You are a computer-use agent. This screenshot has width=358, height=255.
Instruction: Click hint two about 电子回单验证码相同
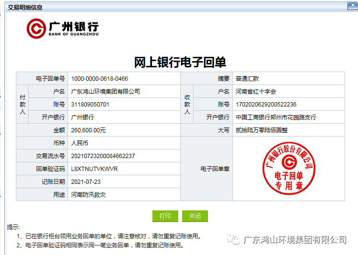click(100, 245)
